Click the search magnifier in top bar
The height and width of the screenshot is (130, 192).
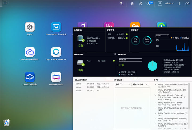coord(121,3)
